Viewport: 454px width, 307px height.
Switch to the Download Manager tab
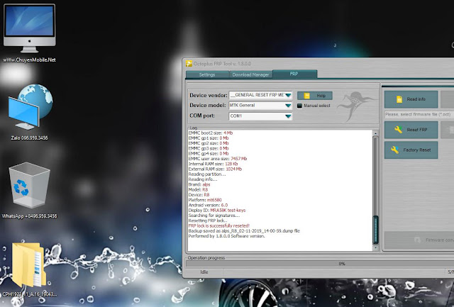(250, 74)
